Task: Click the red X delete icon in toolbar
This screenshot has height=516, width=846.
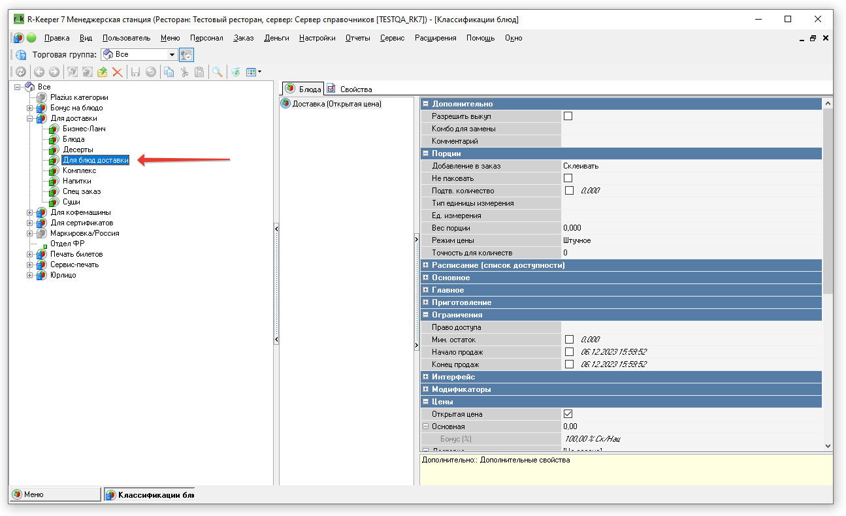Action: [x=118, y=73]
